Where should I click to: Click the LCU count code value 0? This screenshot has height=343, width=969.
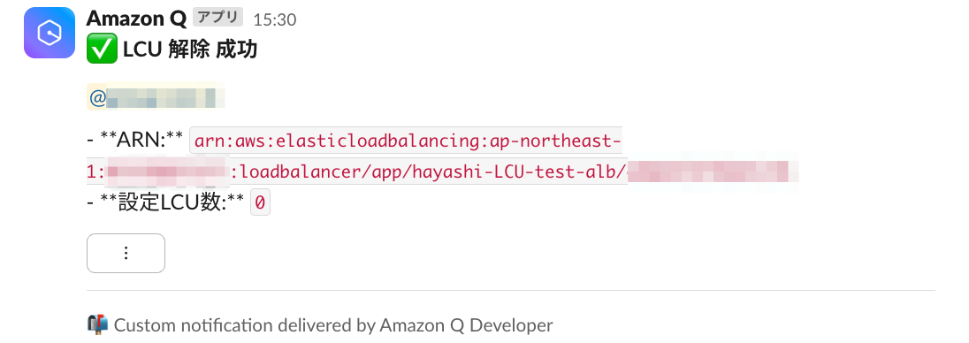[x=260, y=203]
